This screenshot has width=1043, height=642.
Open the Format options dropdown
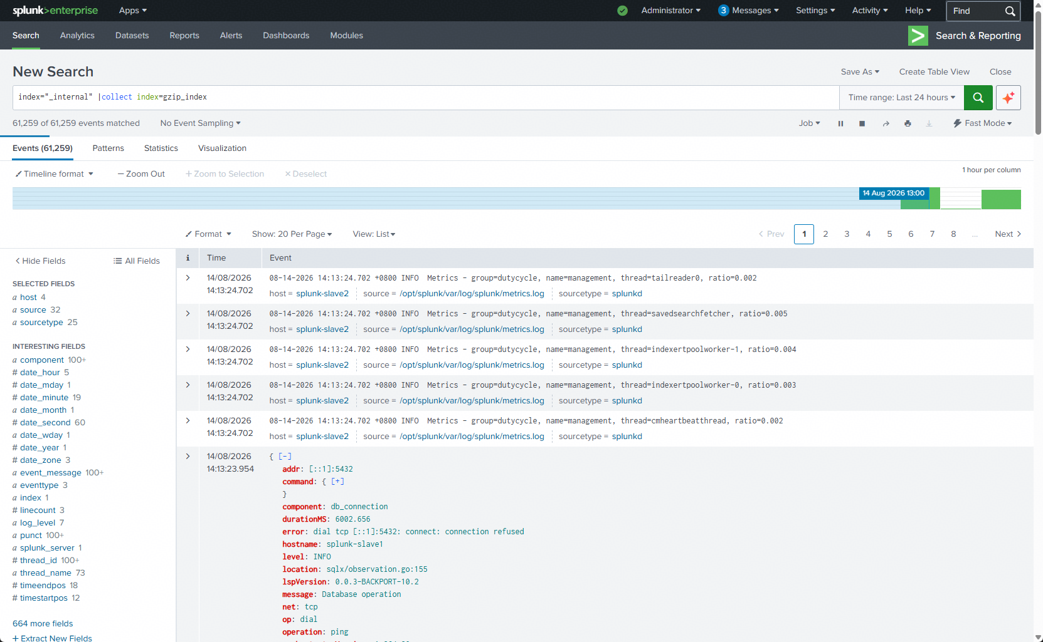pos(208,234)
